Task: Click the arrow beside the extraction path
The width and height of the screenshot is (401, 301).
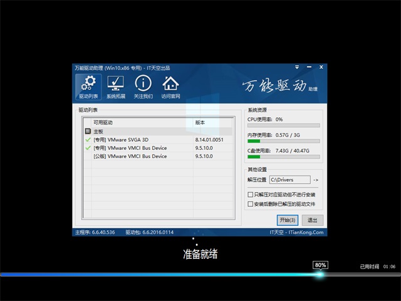Action: click(x=316, y=180)
